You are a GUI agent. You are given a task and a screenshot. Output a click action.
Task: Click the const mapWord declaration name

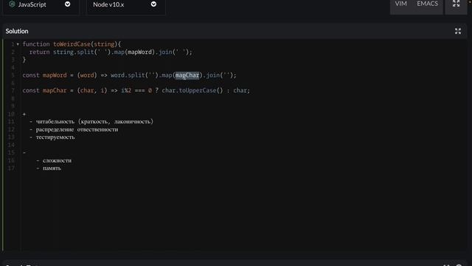55,75
